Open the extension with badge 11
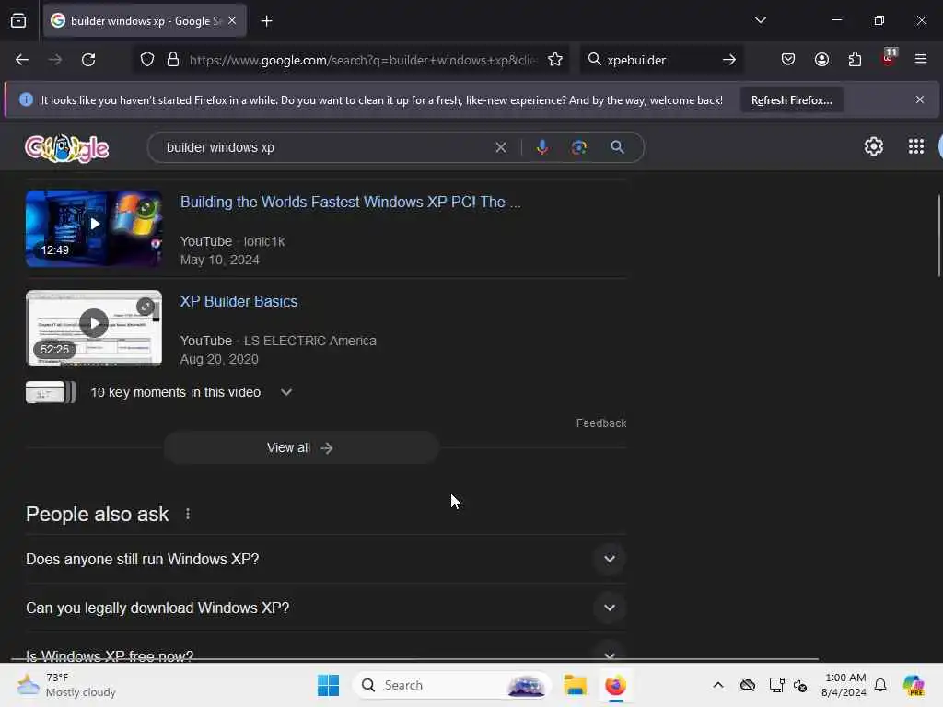Viewport: 943px width, 707px height. [x=889, y=58]
